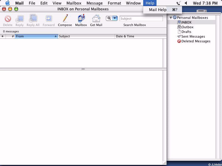Choose the Mail Help menu entry
The height and width of the screenshot is (166, 222).
(163, 10)
